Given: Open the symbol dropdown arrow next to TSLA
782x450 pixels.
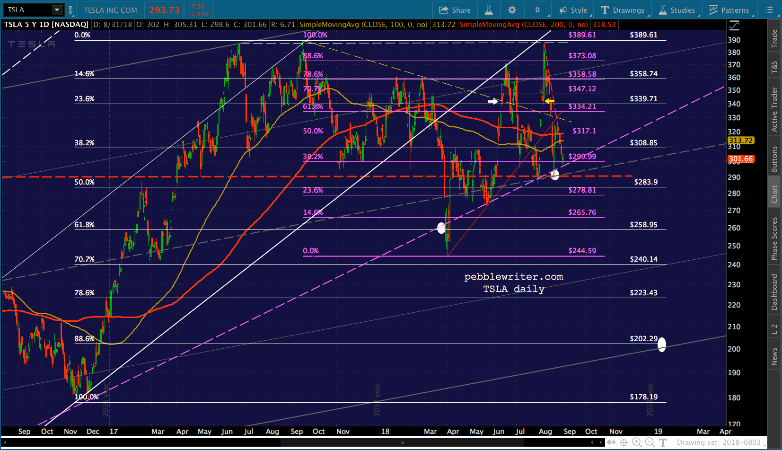Looking at the screenshot, I should pyautogui.click(x=57, y=10).
